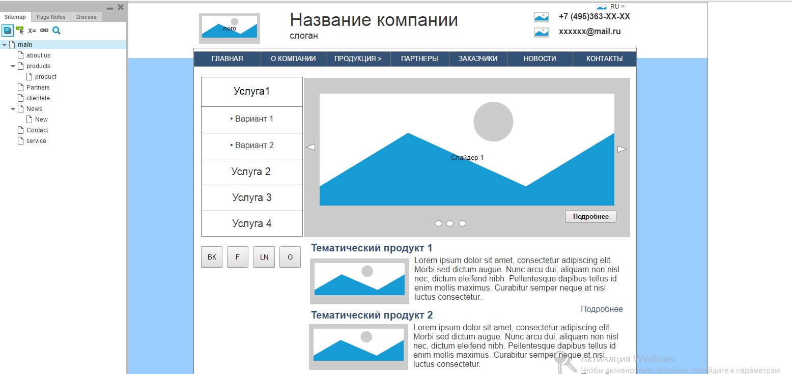Click the Тематический продукт 2 heading

[372, 315]
